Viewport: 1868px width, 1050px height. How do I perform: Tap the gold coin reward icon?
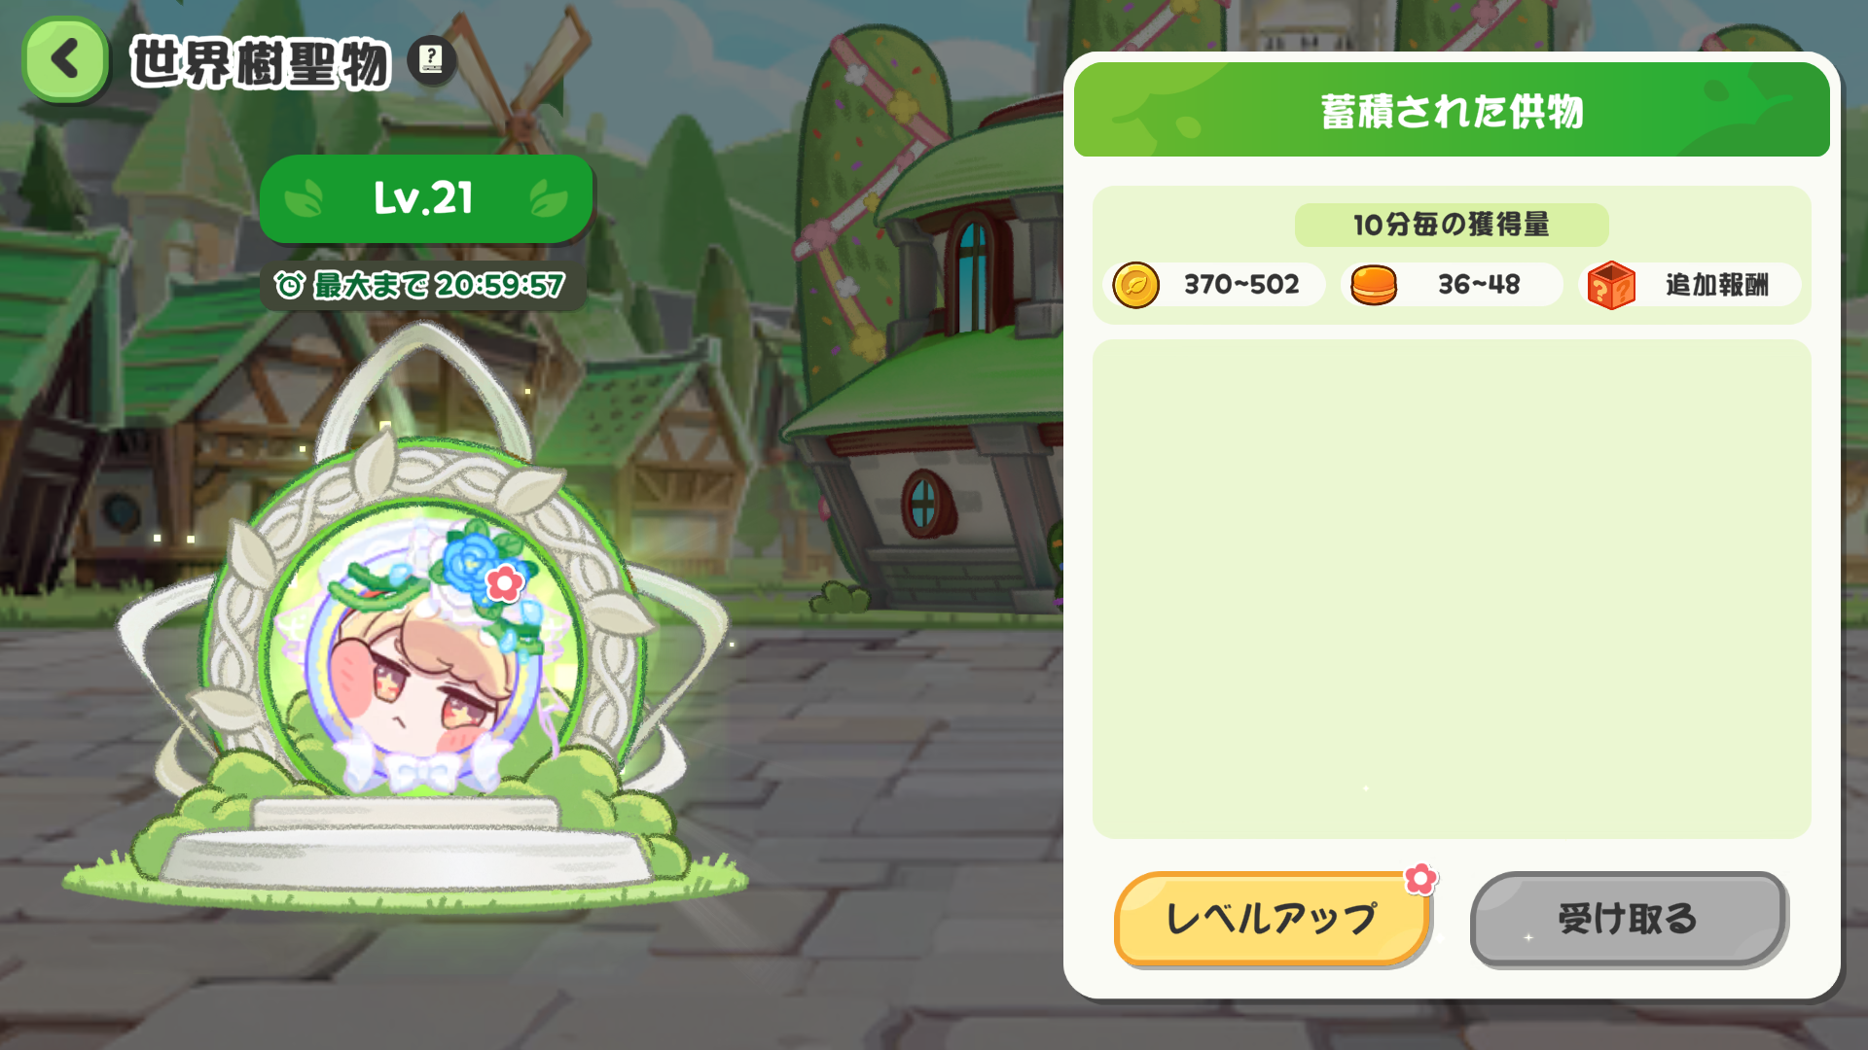click(x=1135, y=285)
